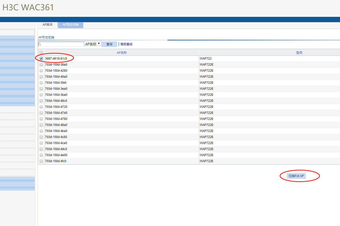Click the AP name text 703d-158d-4fc0

[56, 161]
